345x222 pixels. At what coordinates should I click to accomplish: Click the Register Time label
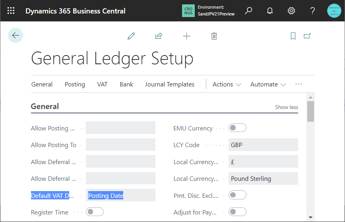[x=50, y=212]
